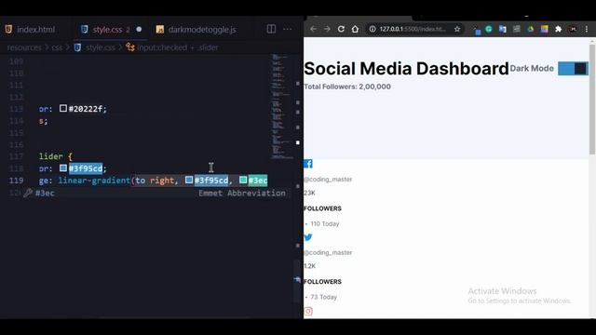The width and height of the screenshot is (596, 335).
Task: Open the Google Translate extension icon
Action: coord(503,29)
